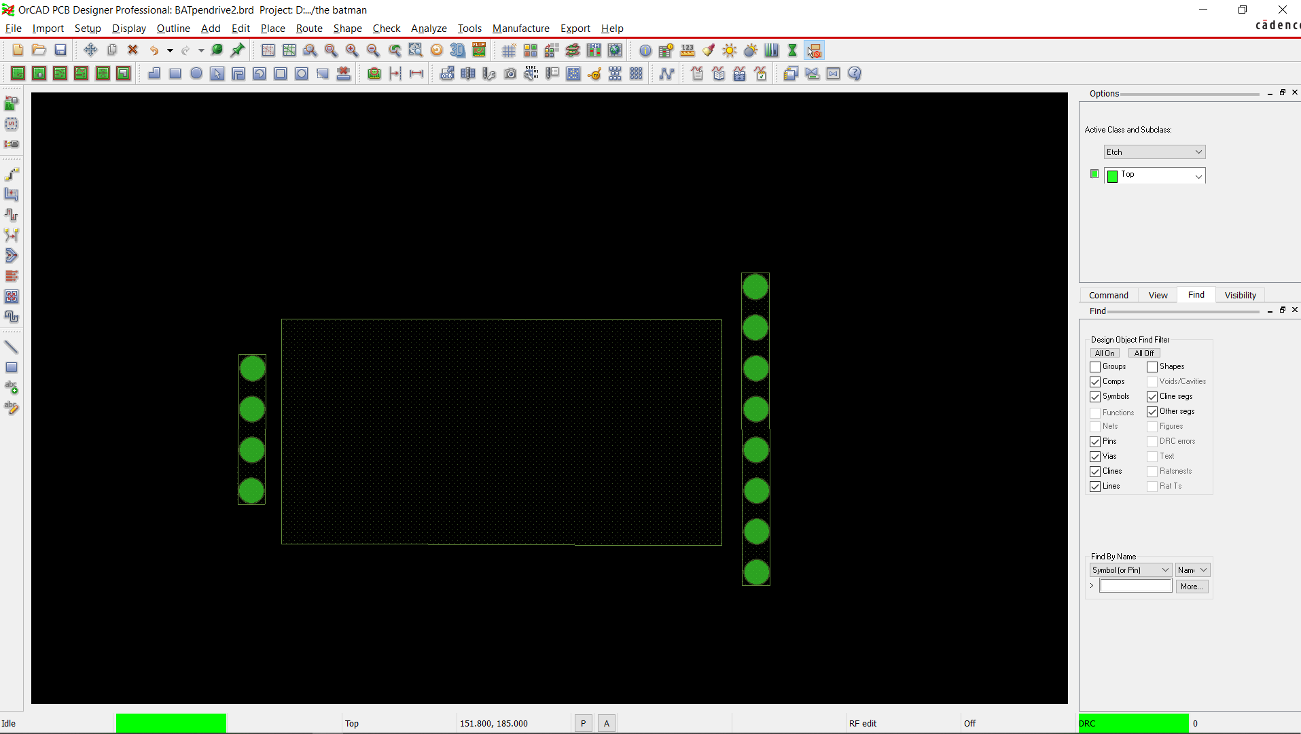Enable the Nets find filter
Image resolution: width=1301 pixels, height=734 pixels.
point(1095,426)
